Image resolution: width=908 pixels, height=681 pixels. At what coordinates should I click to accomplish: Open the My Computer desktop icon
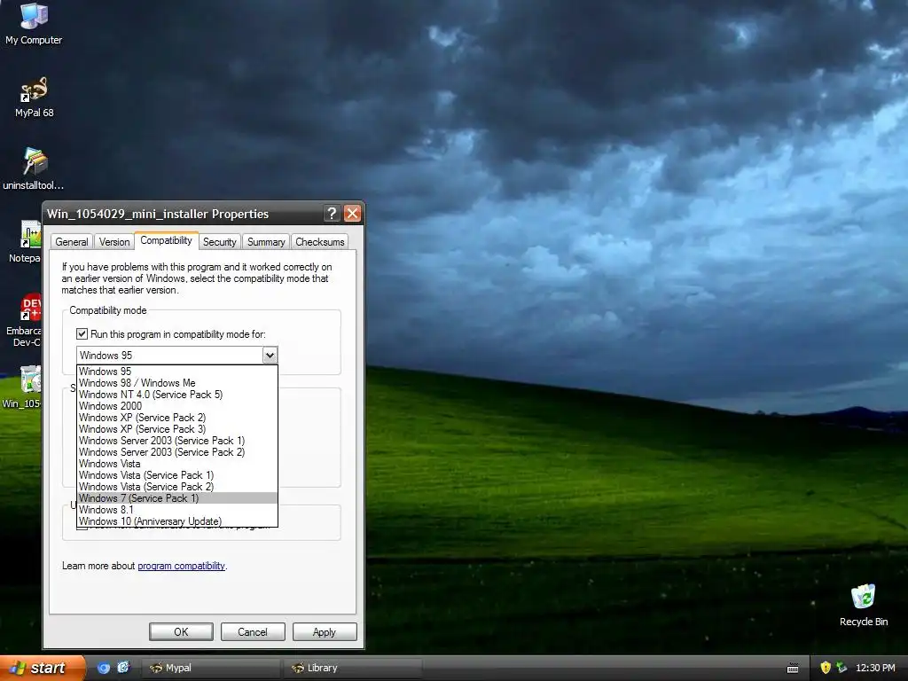click(x=34, y=23)
